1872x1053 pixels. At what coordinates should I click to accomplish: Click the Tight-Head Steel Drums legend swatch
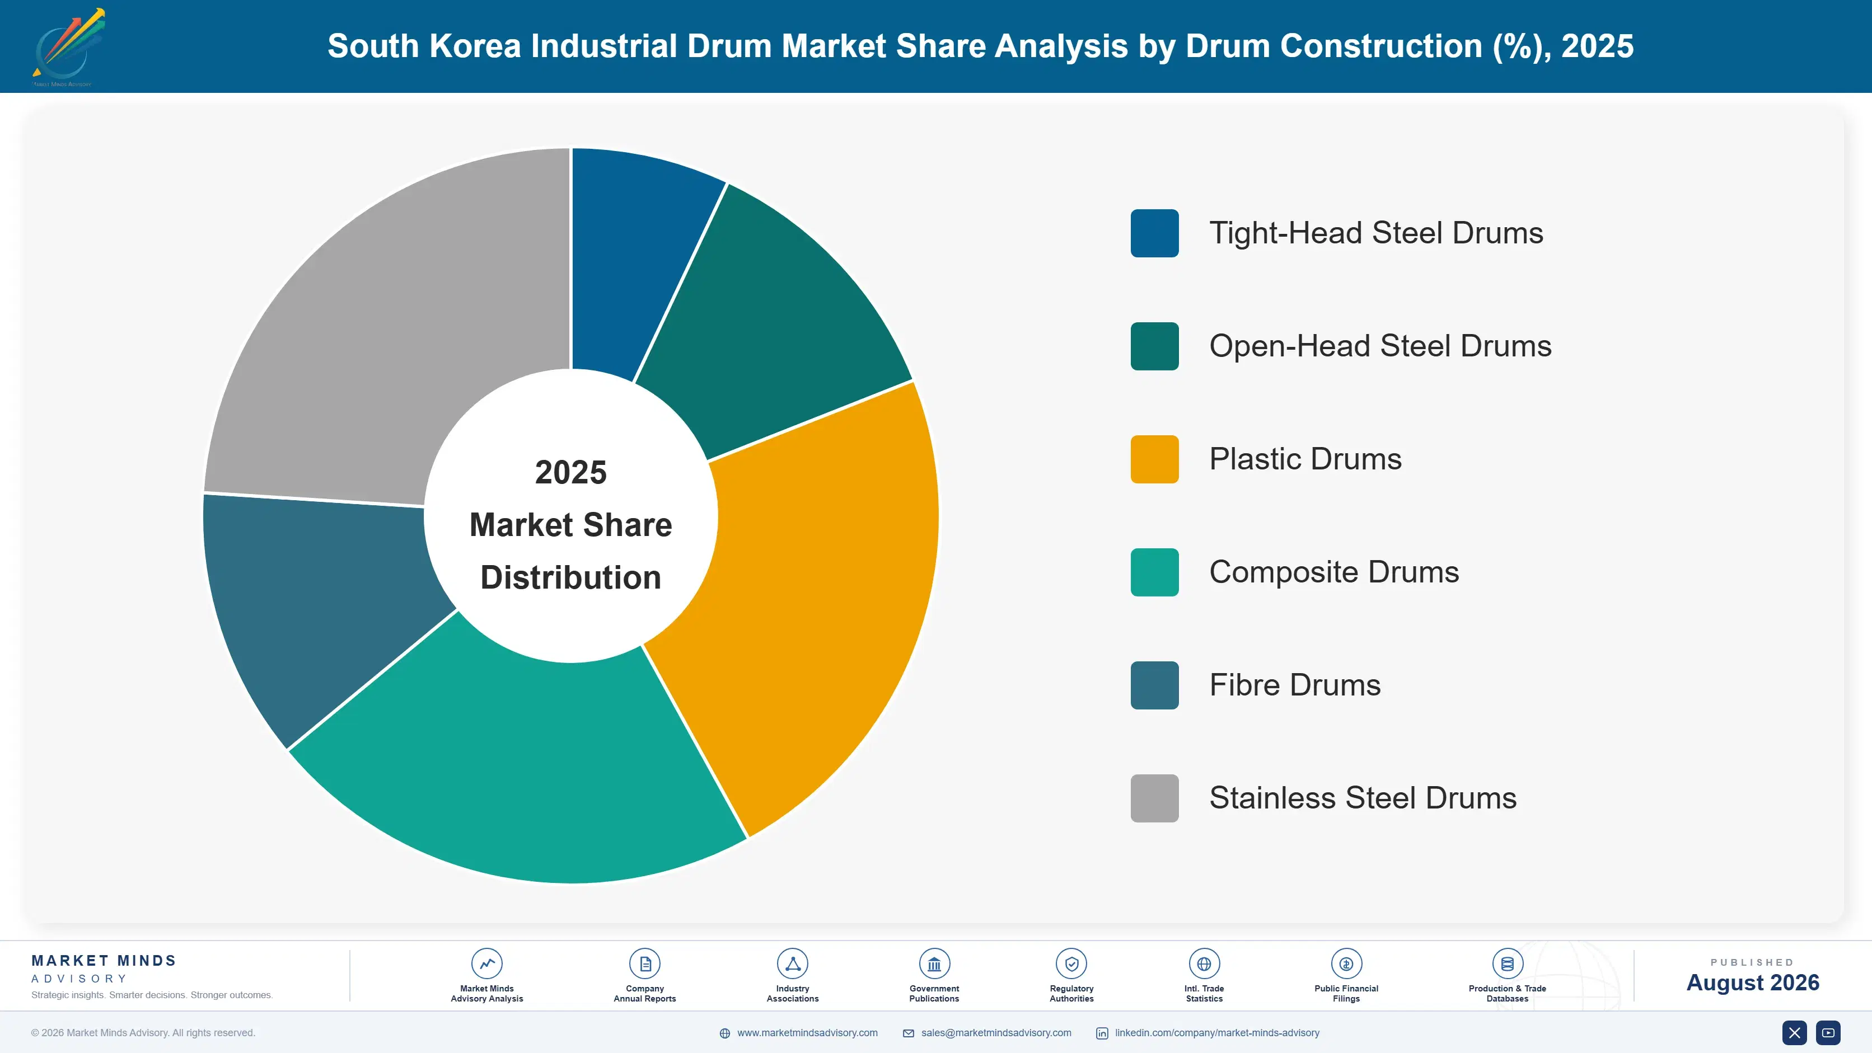1155,233
